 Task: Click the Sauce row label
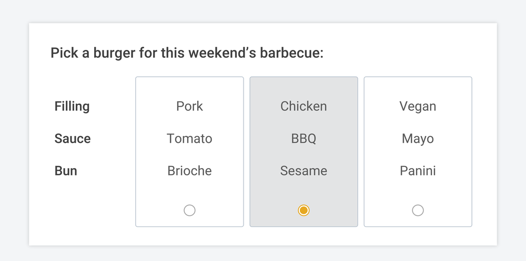coord(73,139)
